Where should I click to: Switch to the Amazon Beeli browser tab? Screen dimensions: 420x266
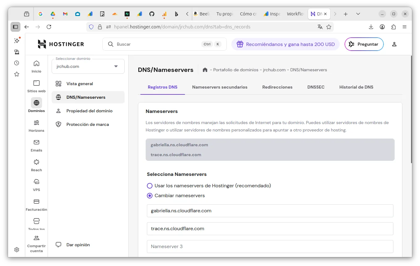tap(202, 14)
